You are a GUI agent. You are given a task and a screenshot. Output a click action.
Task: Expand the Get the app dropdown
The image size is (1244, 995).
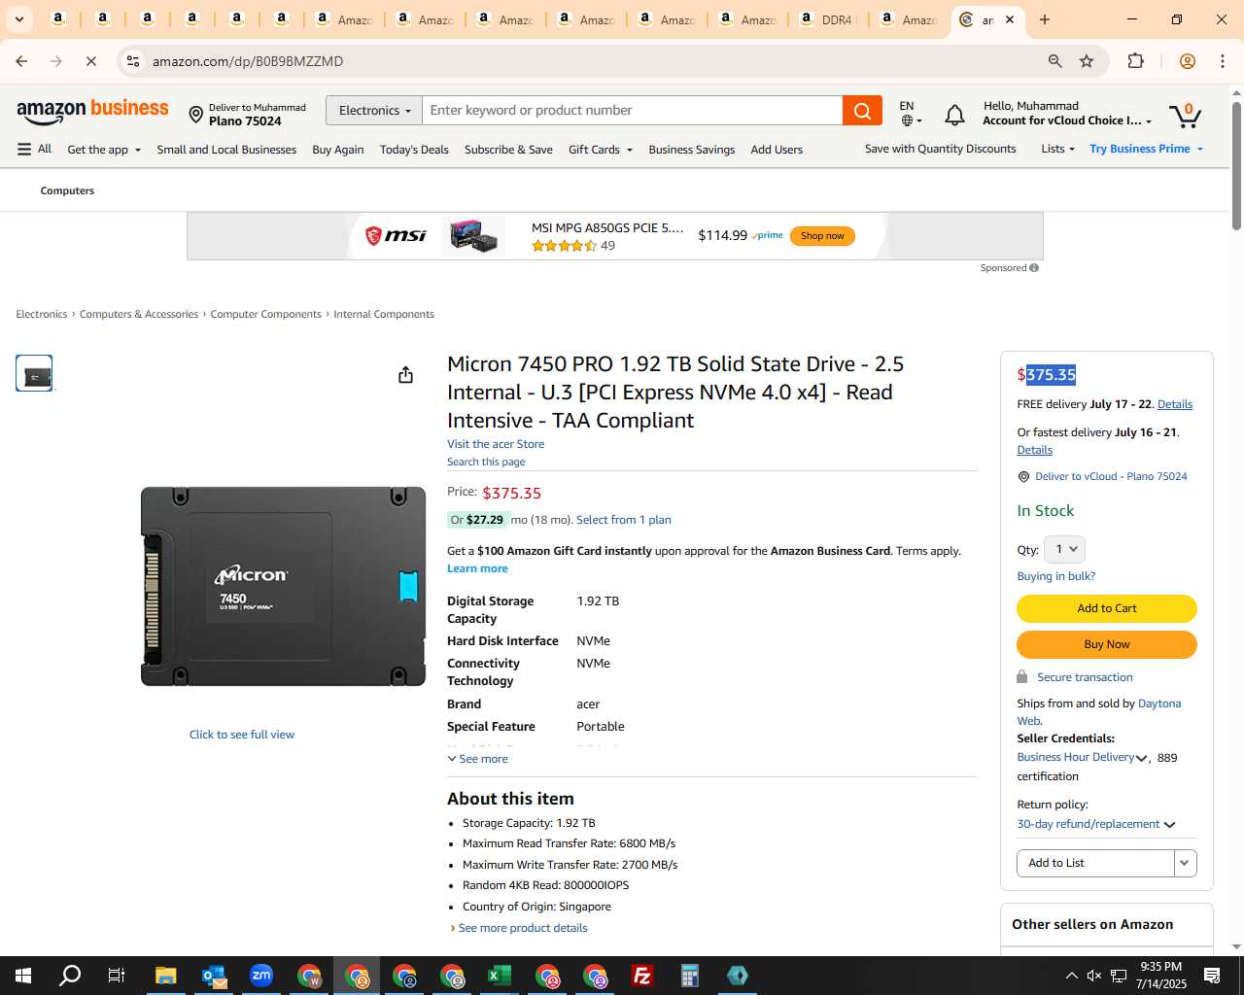click(104, 150)
